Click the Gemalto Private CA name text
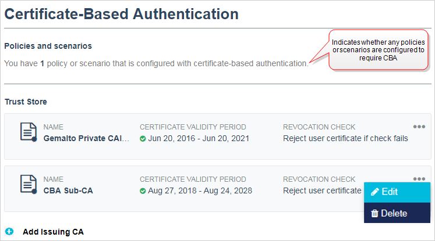The height and width of the screenshot is (241, 435). click(x=86, y=138)
